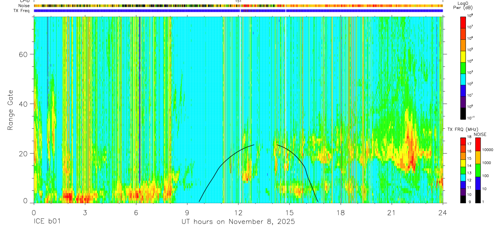Select the '14' label on the TX FRQ scale

coord(469,166)
